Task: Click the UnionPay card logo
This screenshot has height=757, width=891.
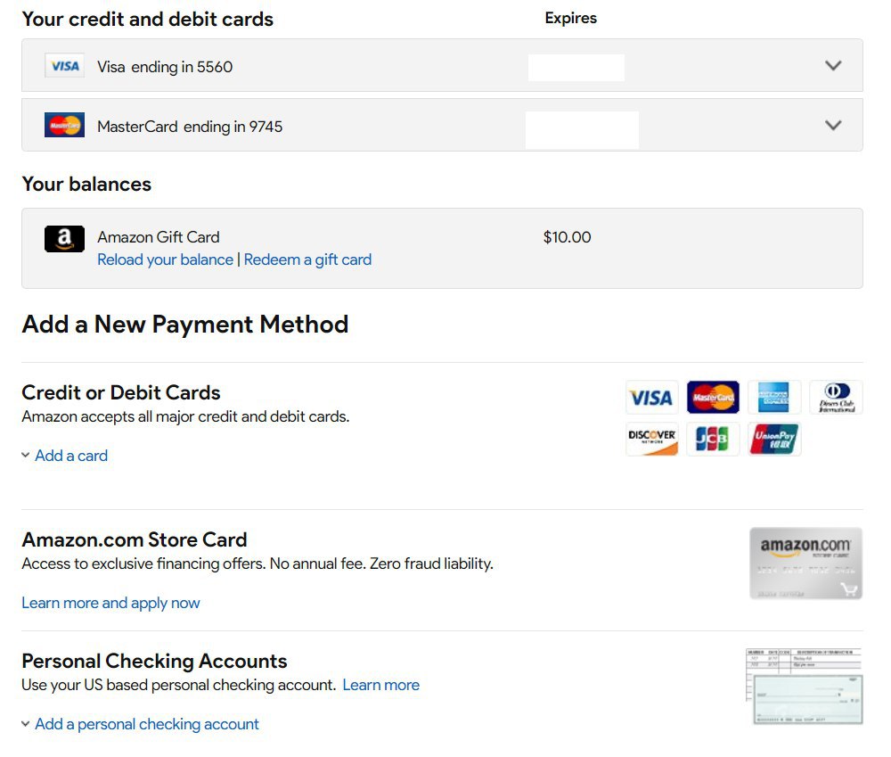Action: [x=774, y=439]
